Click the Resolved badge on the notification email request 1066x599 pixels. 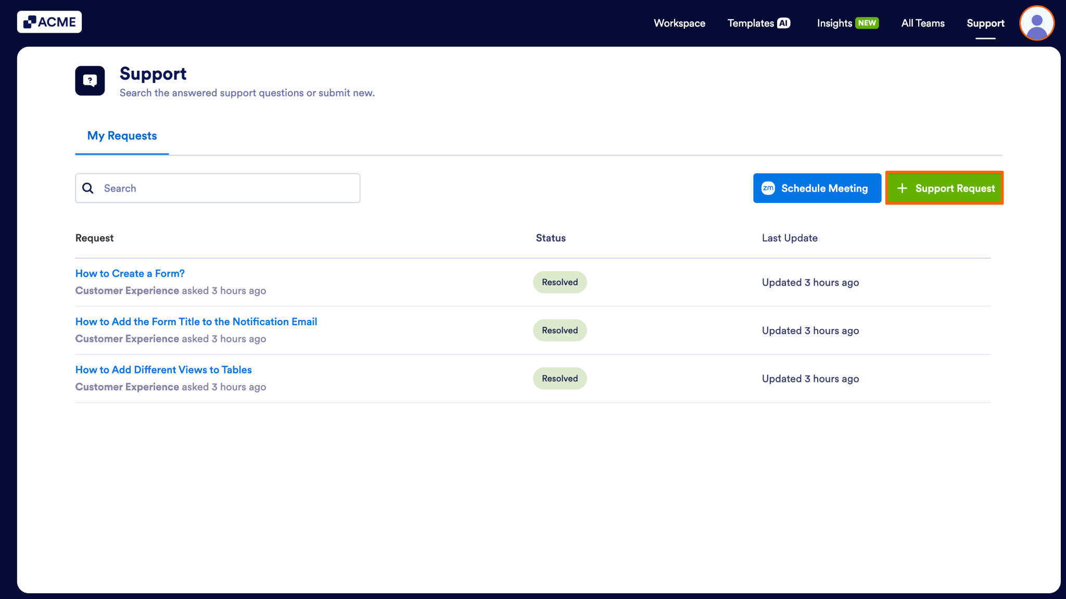560,330
